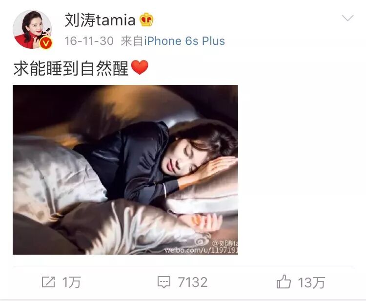Click the repost share icon

tap(48, 282)
